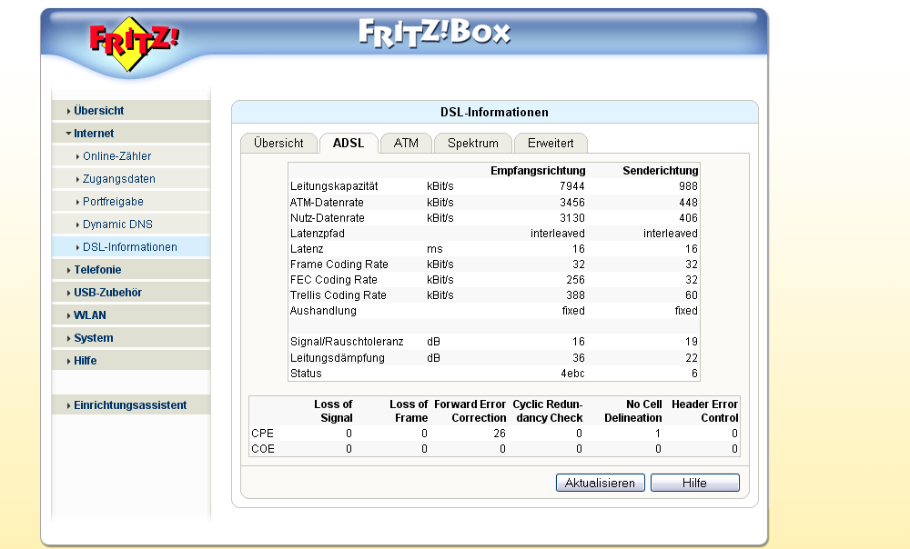Screen dimensions: 910x549
Task: Click the Hilfe button
Action: 694,483
